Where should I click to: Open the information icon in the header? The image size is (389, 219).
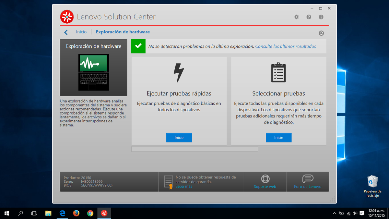click(x=321, y=17)
